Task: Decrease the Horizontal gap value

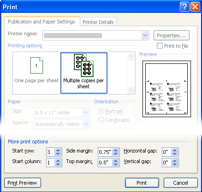Action: pos(175,154)
